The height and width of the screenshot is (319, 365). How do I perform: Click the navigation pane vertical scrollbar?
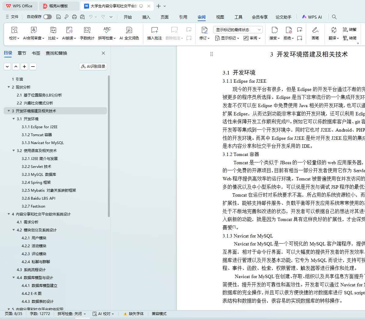(x=109, y=147)
